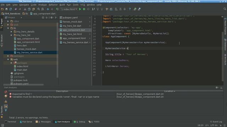Toggle the autoscroll to source button

click(x=6, y=106)
